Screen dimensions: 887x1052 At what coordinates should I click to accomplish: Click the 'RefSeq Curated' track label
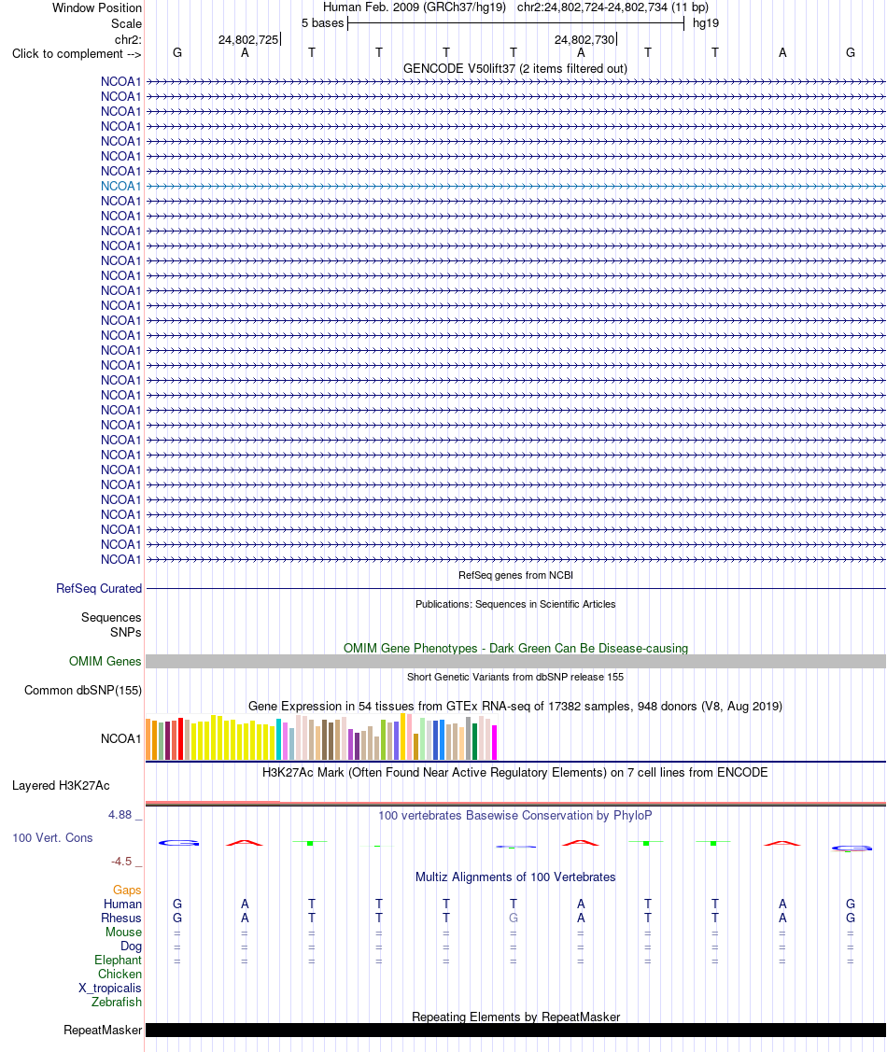(x=99, y=588)
